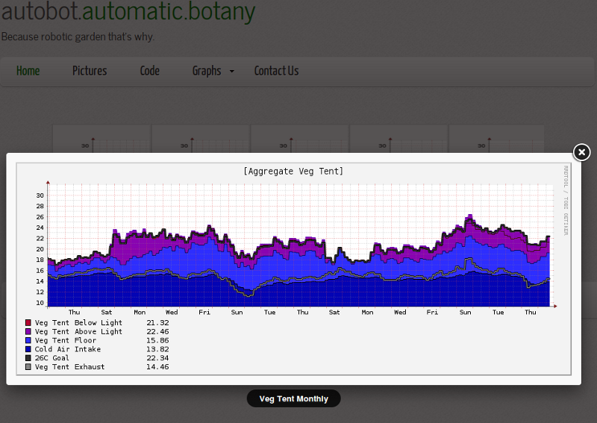
Task: Click the tagline 'Because robotic garden that's why.'
Action: coord(78,37)
